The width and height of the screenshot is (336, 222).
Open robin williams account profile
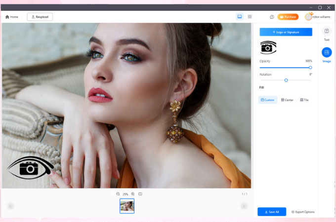(319, 16)
